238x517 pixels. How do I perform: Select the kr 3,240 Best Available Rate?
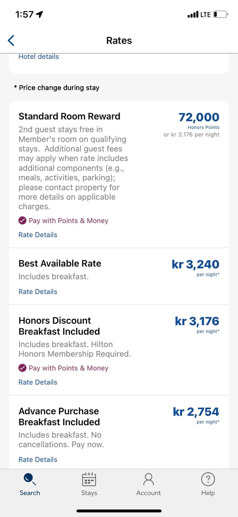(x=196, y=264)
